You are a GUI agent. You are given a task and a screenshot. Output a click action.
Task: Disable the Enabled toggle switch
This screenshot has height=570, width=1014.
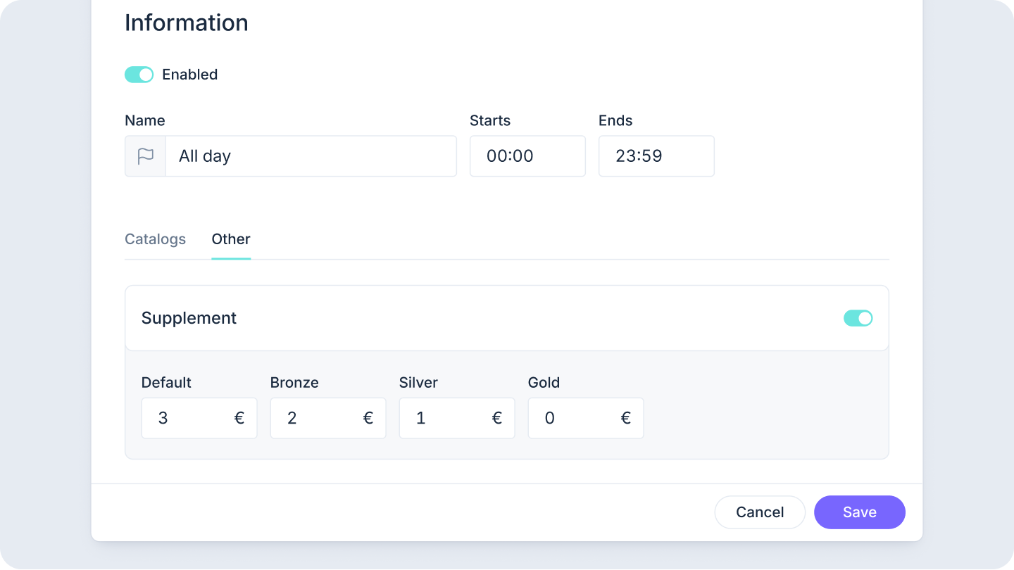click(139, 75)
